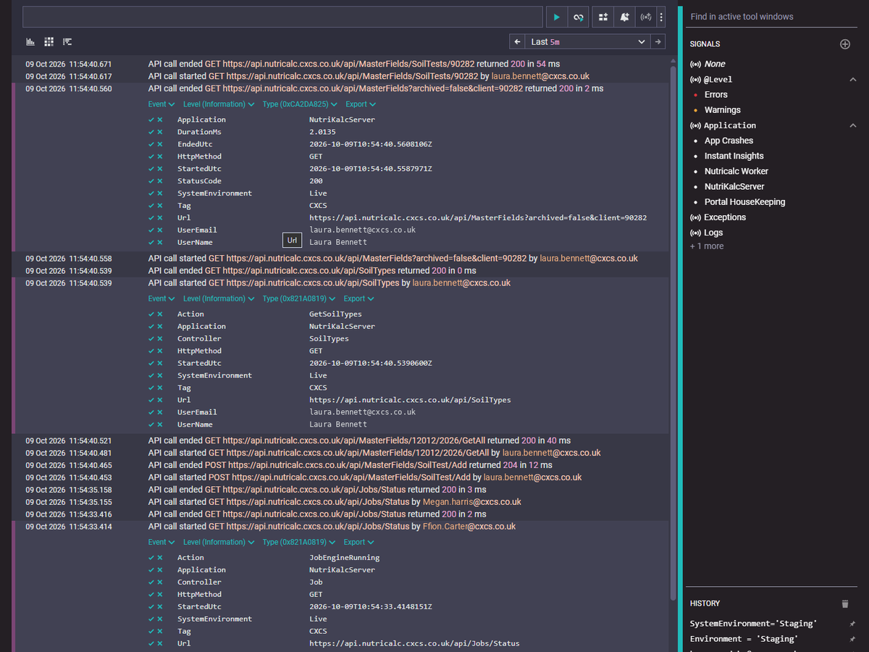Select Environment = 'Staging' history query
Screen dimensions: 869x652
tap(744, 639)
